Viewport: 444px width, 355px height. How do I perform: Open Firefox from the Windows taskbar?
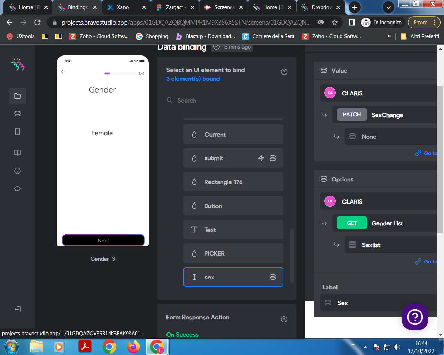pos(134,347)
